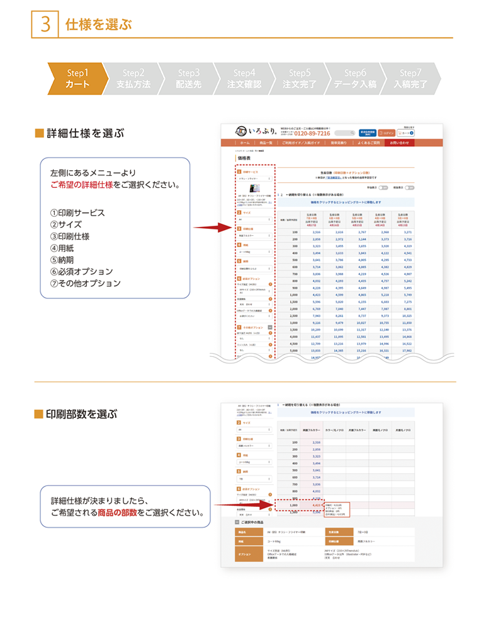The height and width of the screenshot is (621, 491).
Task: Collapse その他オプション with the minus icon
Action: 271,327
